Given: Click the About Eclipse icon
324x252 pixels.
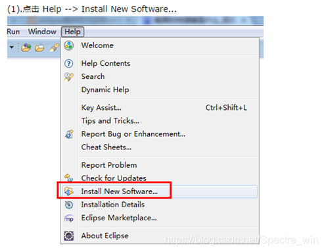Looking at the screenshot, I should point(69,236).
